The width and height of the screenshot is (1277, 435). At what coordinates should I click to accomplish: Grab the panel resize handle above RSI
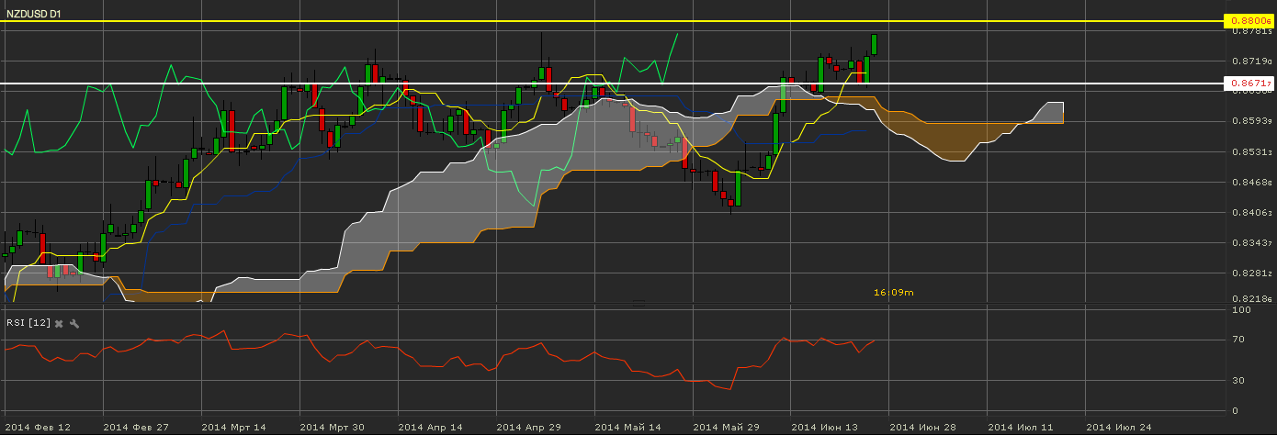click(x=638, y=302)
